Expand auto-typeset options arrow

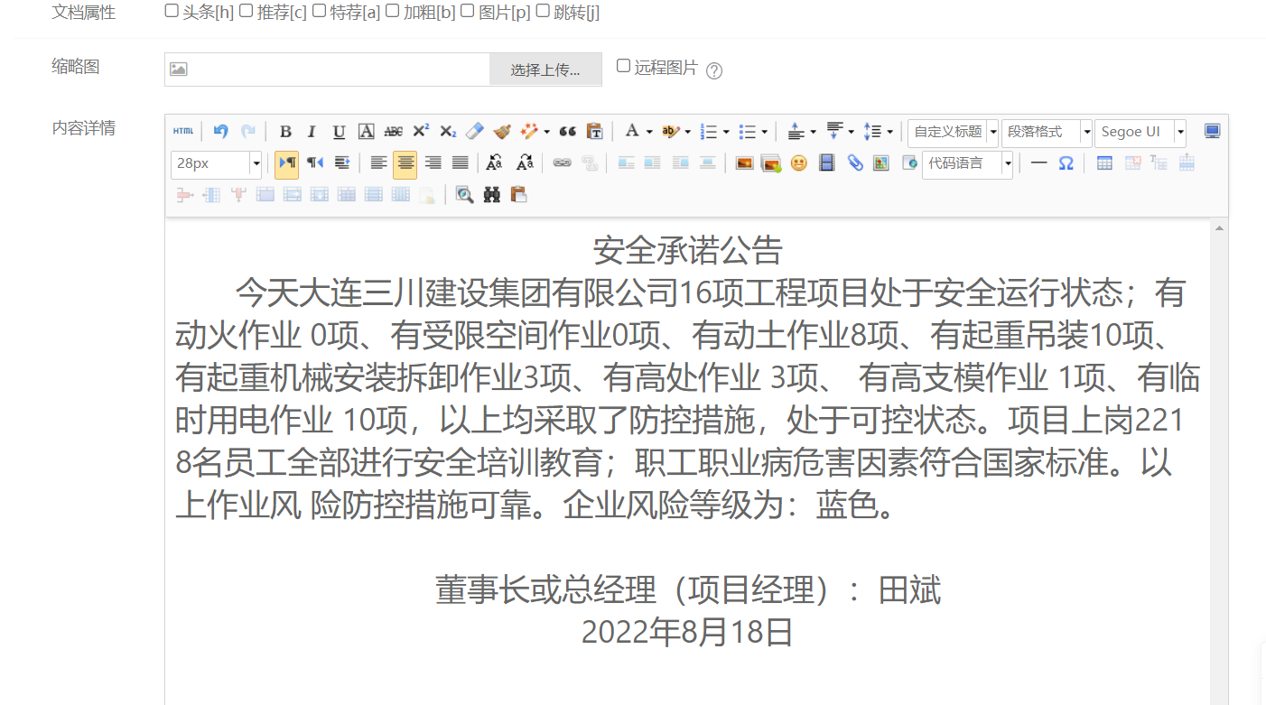pyautogui.click(x=546, y=132)
